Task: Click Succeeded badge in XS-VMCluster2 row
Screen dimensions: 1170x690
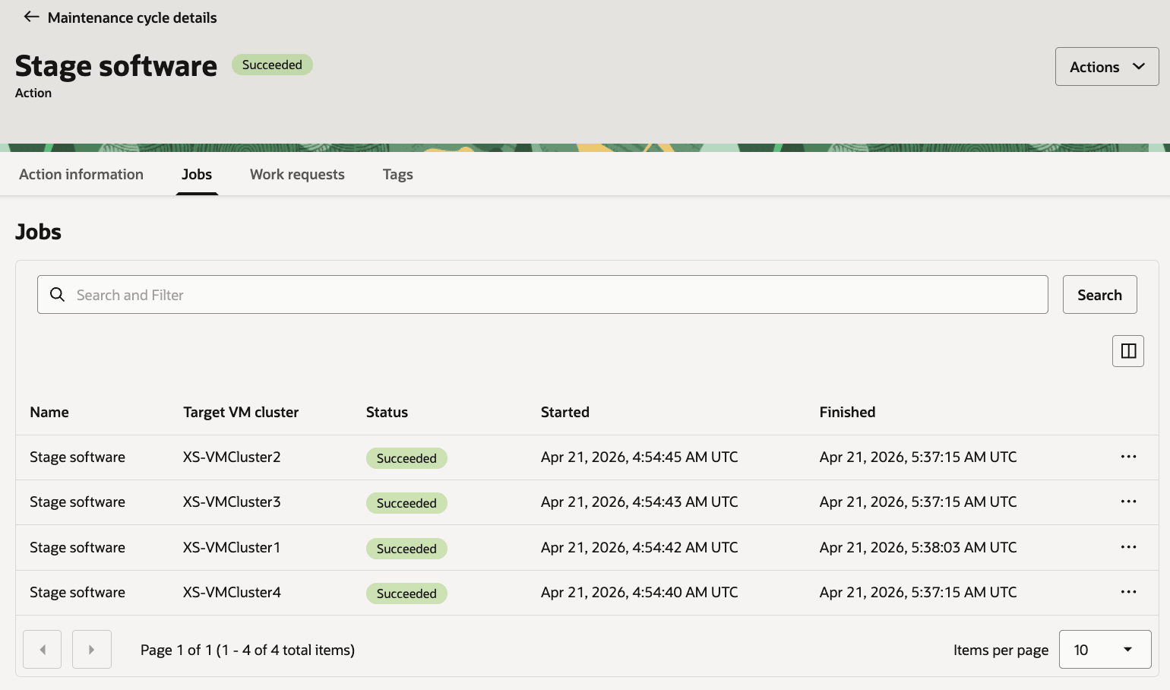Action: click(406, 458)
